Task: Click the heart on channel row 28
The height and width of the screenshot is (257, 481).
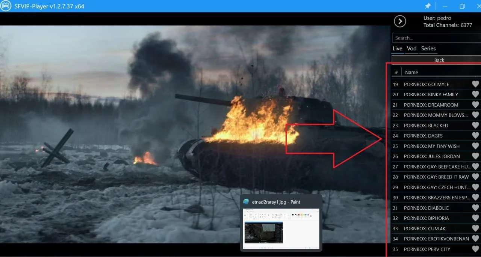Action: [475, 177]
